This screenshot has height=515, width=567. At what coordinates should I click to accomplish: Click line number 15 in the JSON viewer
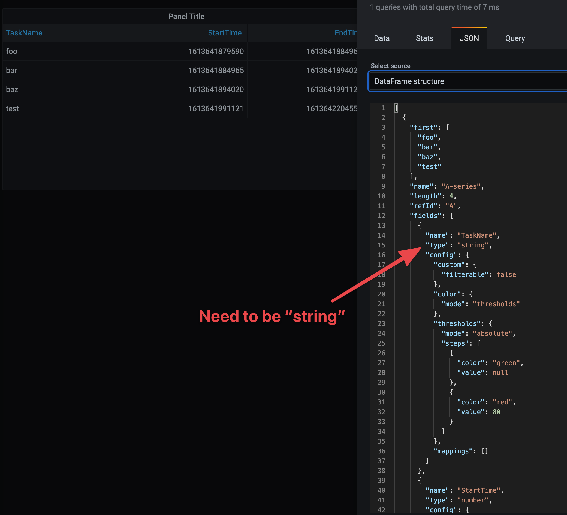click(381, 245)
